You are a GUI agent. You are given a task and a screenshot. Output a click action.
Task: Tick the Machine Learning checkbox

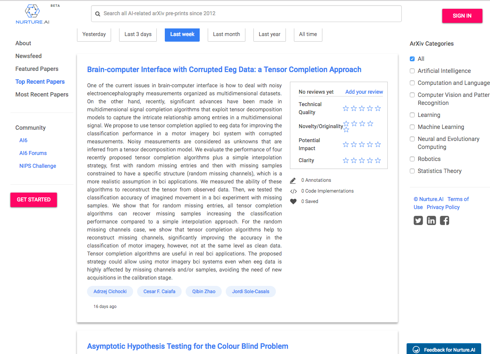coord(412,127)
